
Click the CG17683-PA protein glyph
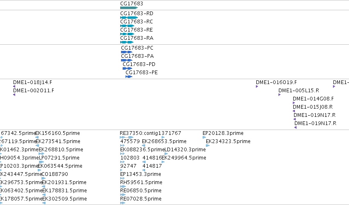127,60
